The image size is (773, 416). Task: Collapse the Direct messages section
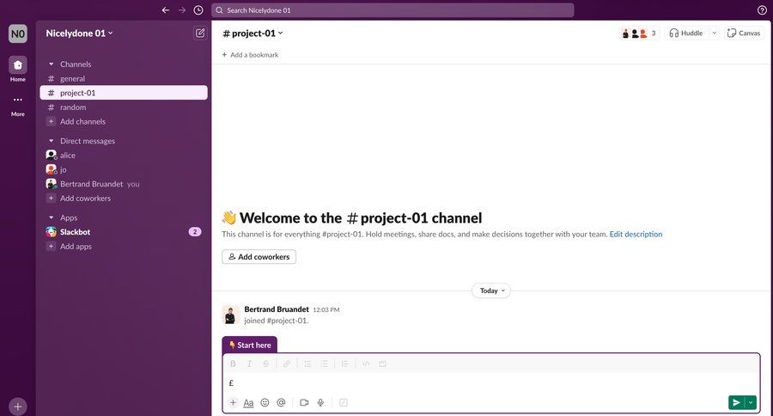point(51,141)
